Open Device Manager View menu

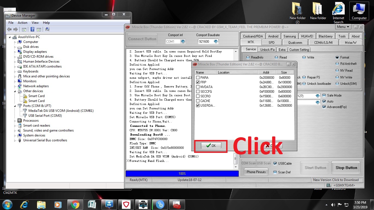pyautogui.click(x=35, y=23)
